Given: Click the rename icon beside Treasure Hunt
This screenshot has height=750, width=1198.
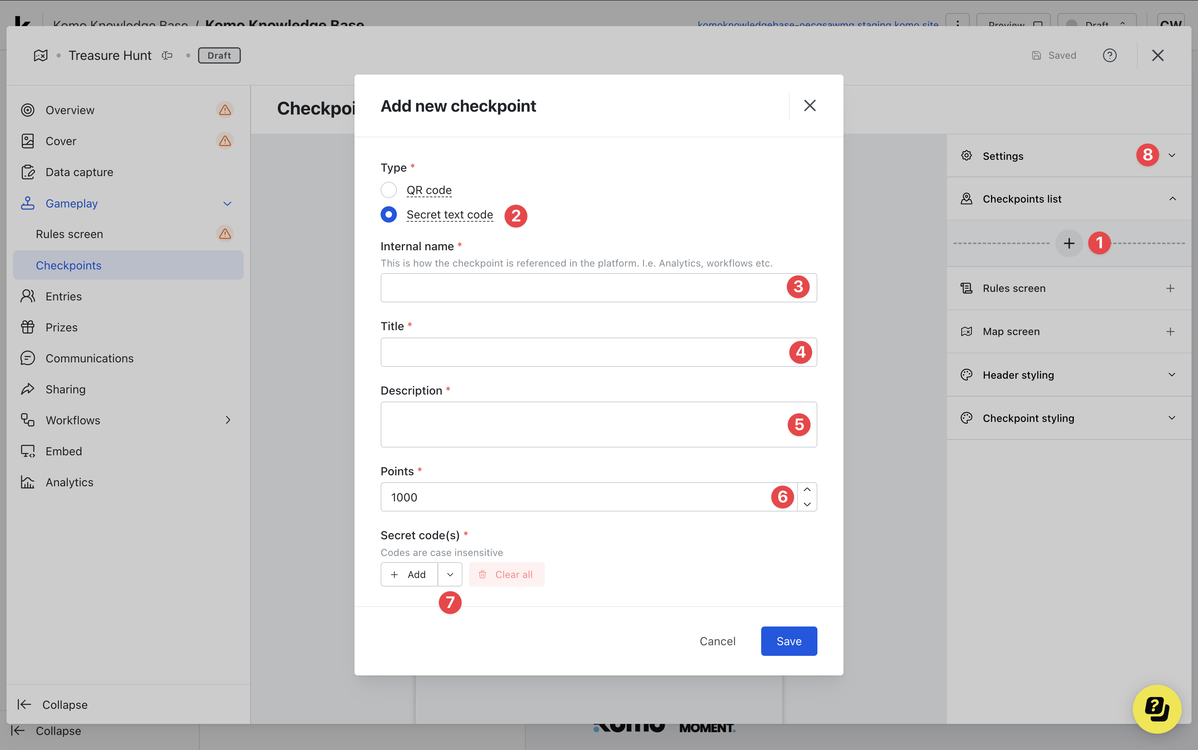Looking at the screenshot, I should point(167,55).
